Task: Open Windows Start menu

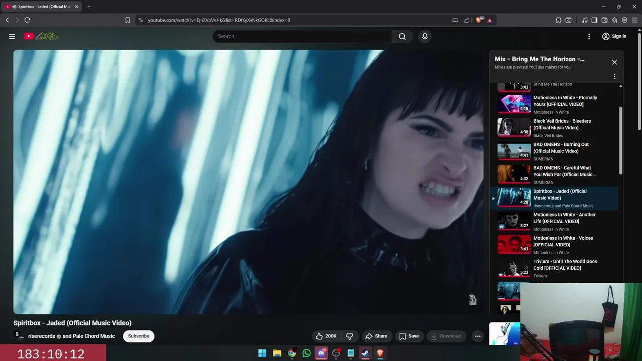Action: pyautogui.click(x=262, y=353)
